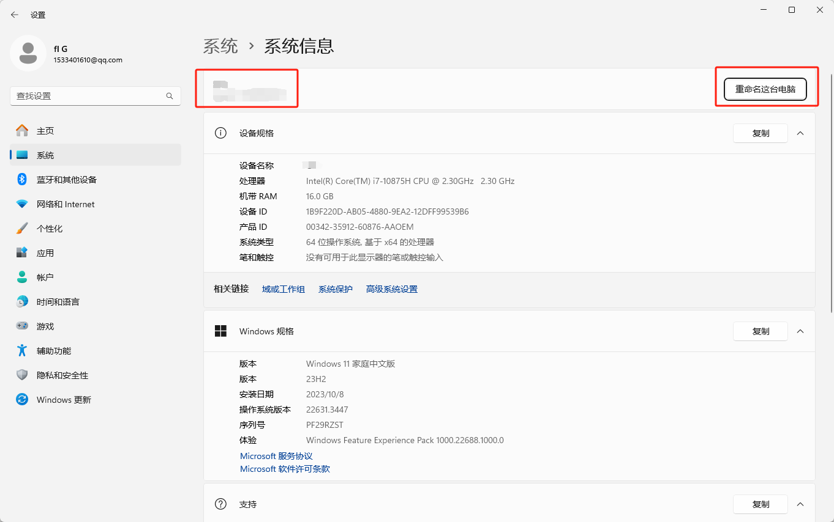The width and height of the screenshot is (834, 522).
Task: Open 隐私和安全性 settings in sidebar
Action: pos(96,375)
